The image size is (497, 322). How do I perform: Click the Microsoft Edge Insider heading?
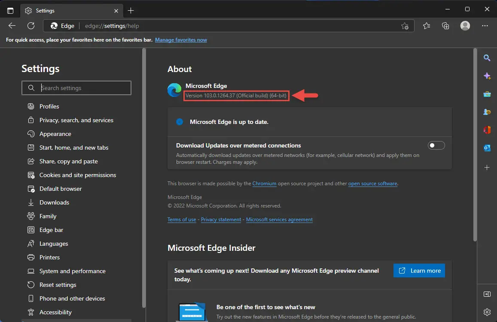(x=211, y=248)
